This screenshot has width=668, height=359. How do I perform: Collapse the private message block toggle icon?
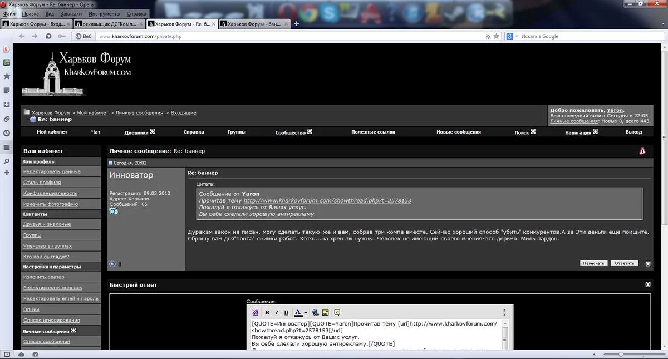pos(648,264)
